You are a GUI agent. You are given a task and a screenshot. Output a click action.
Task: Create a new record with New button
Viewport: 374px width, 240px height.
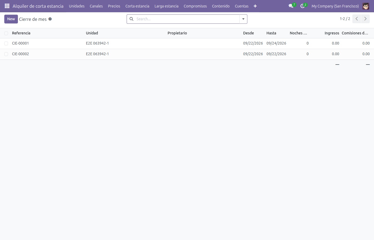[11, 19]
